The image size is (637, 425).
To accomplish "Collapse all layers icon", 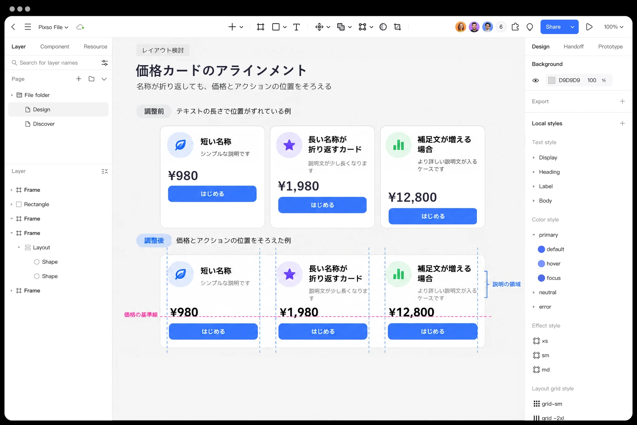I will click(105, 171).
